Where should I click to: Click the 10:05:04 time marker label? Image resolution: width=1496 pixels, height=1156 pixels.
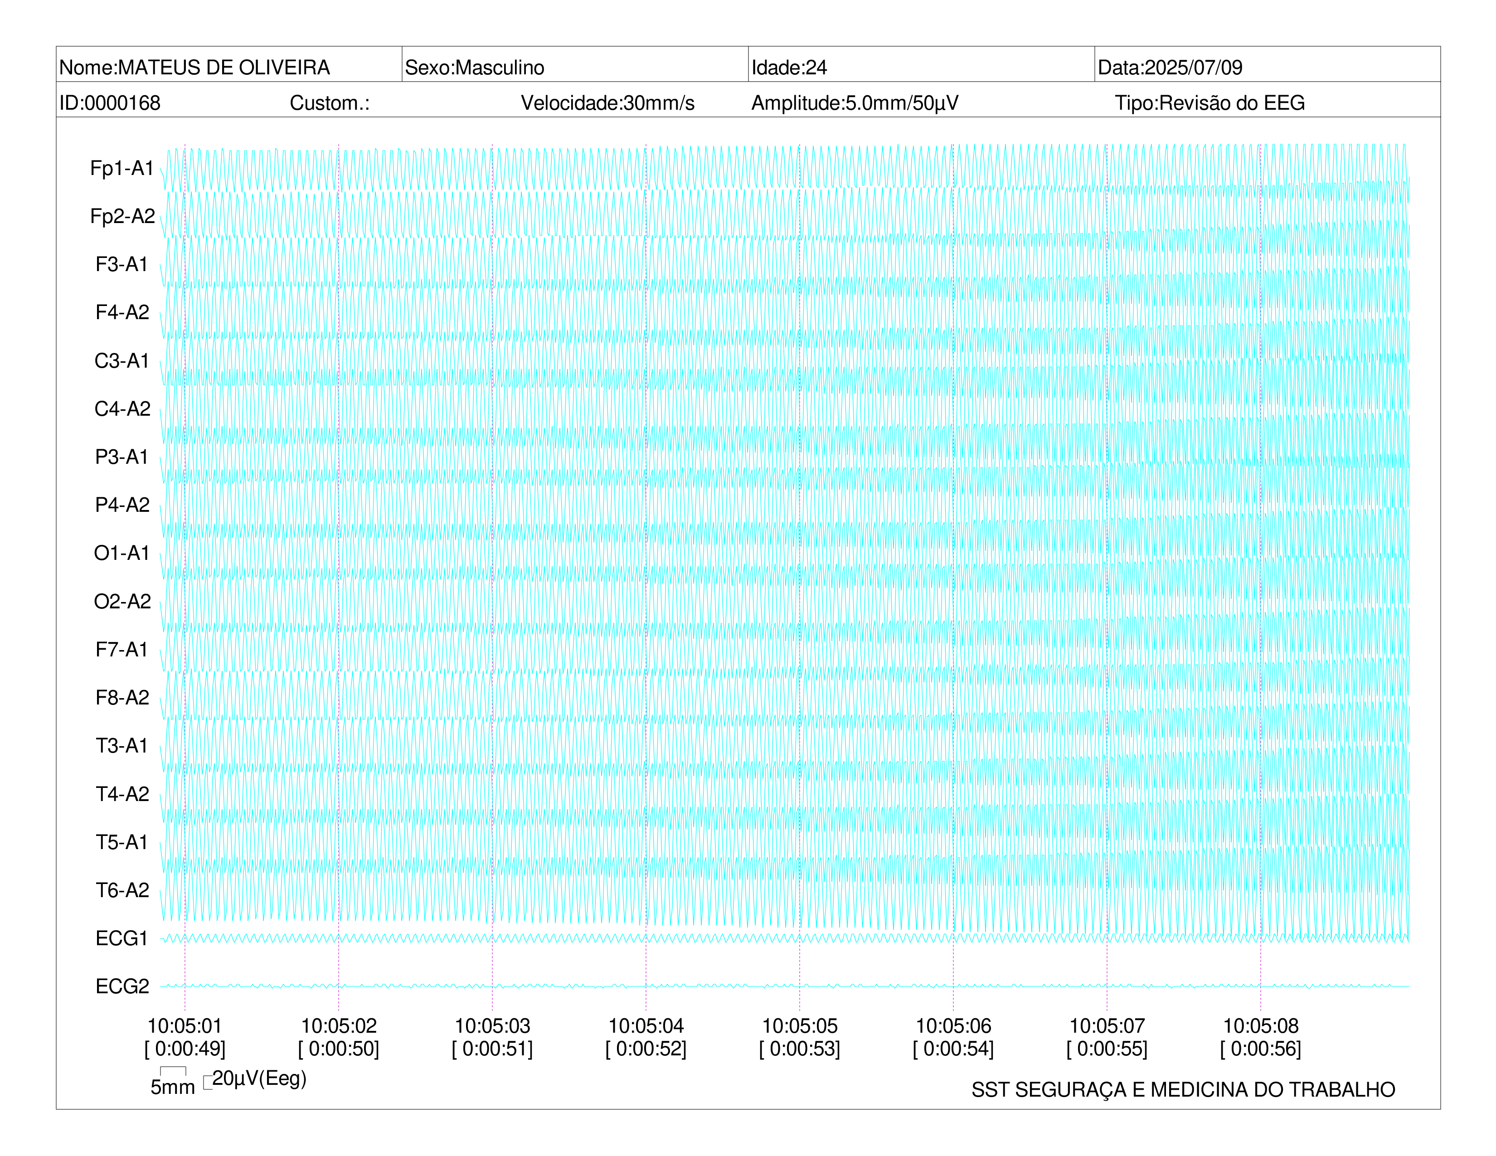point(646,1026)
